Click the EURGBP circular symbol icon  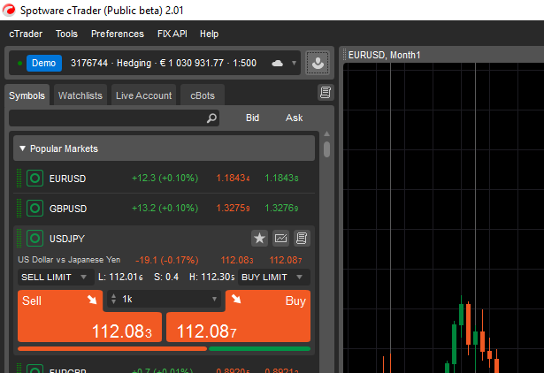click(34, 369)
